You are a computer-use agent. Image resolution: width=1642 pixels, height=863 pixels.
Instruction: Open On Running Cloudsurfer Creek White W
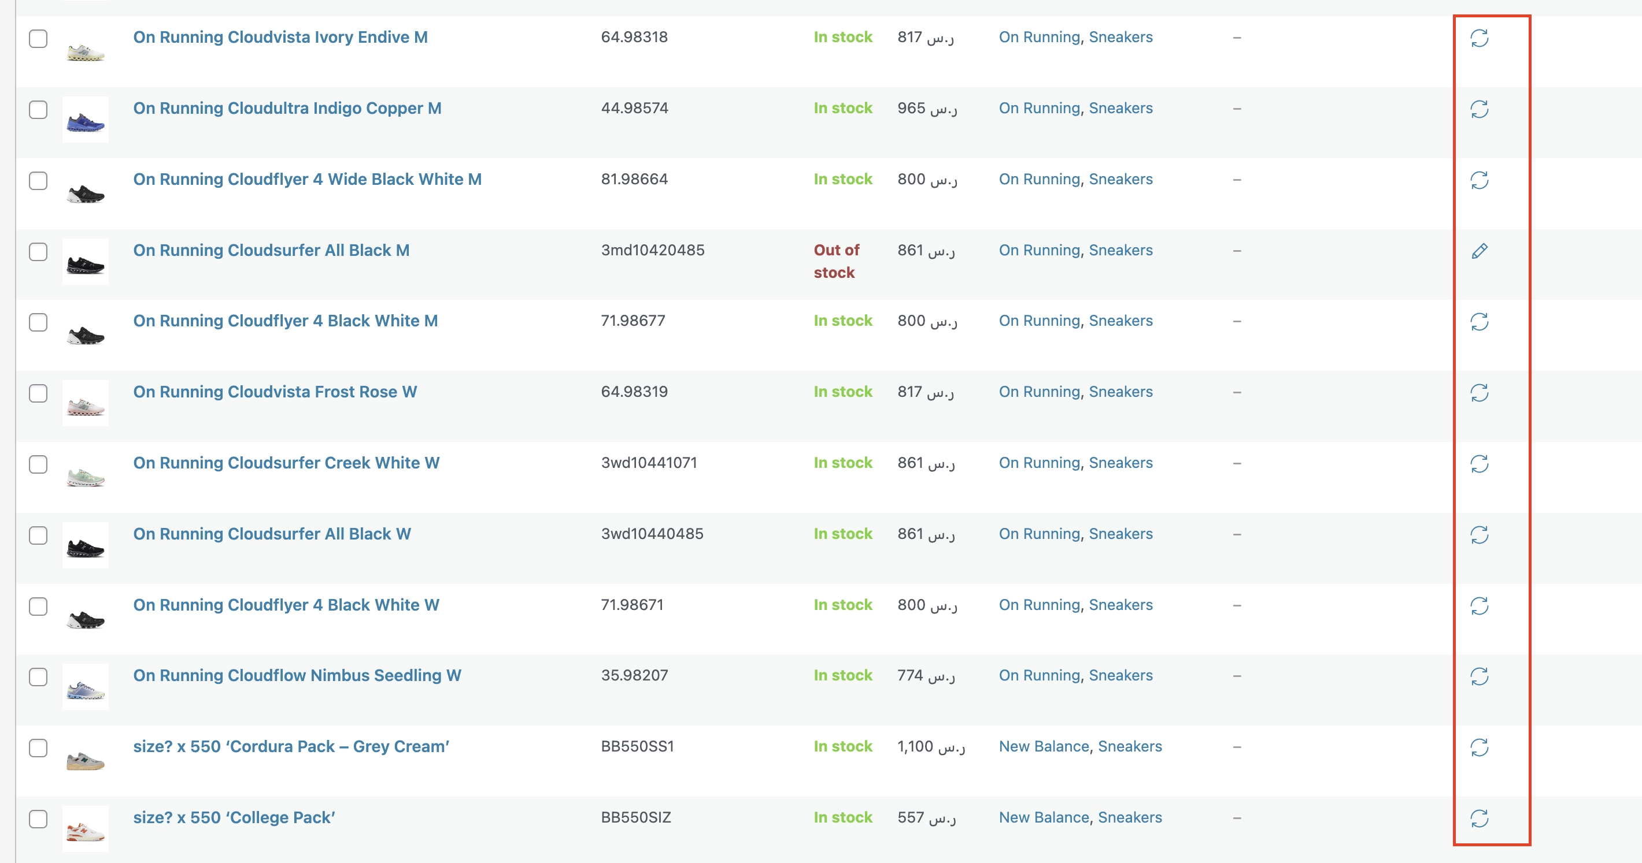pos(286,462)
